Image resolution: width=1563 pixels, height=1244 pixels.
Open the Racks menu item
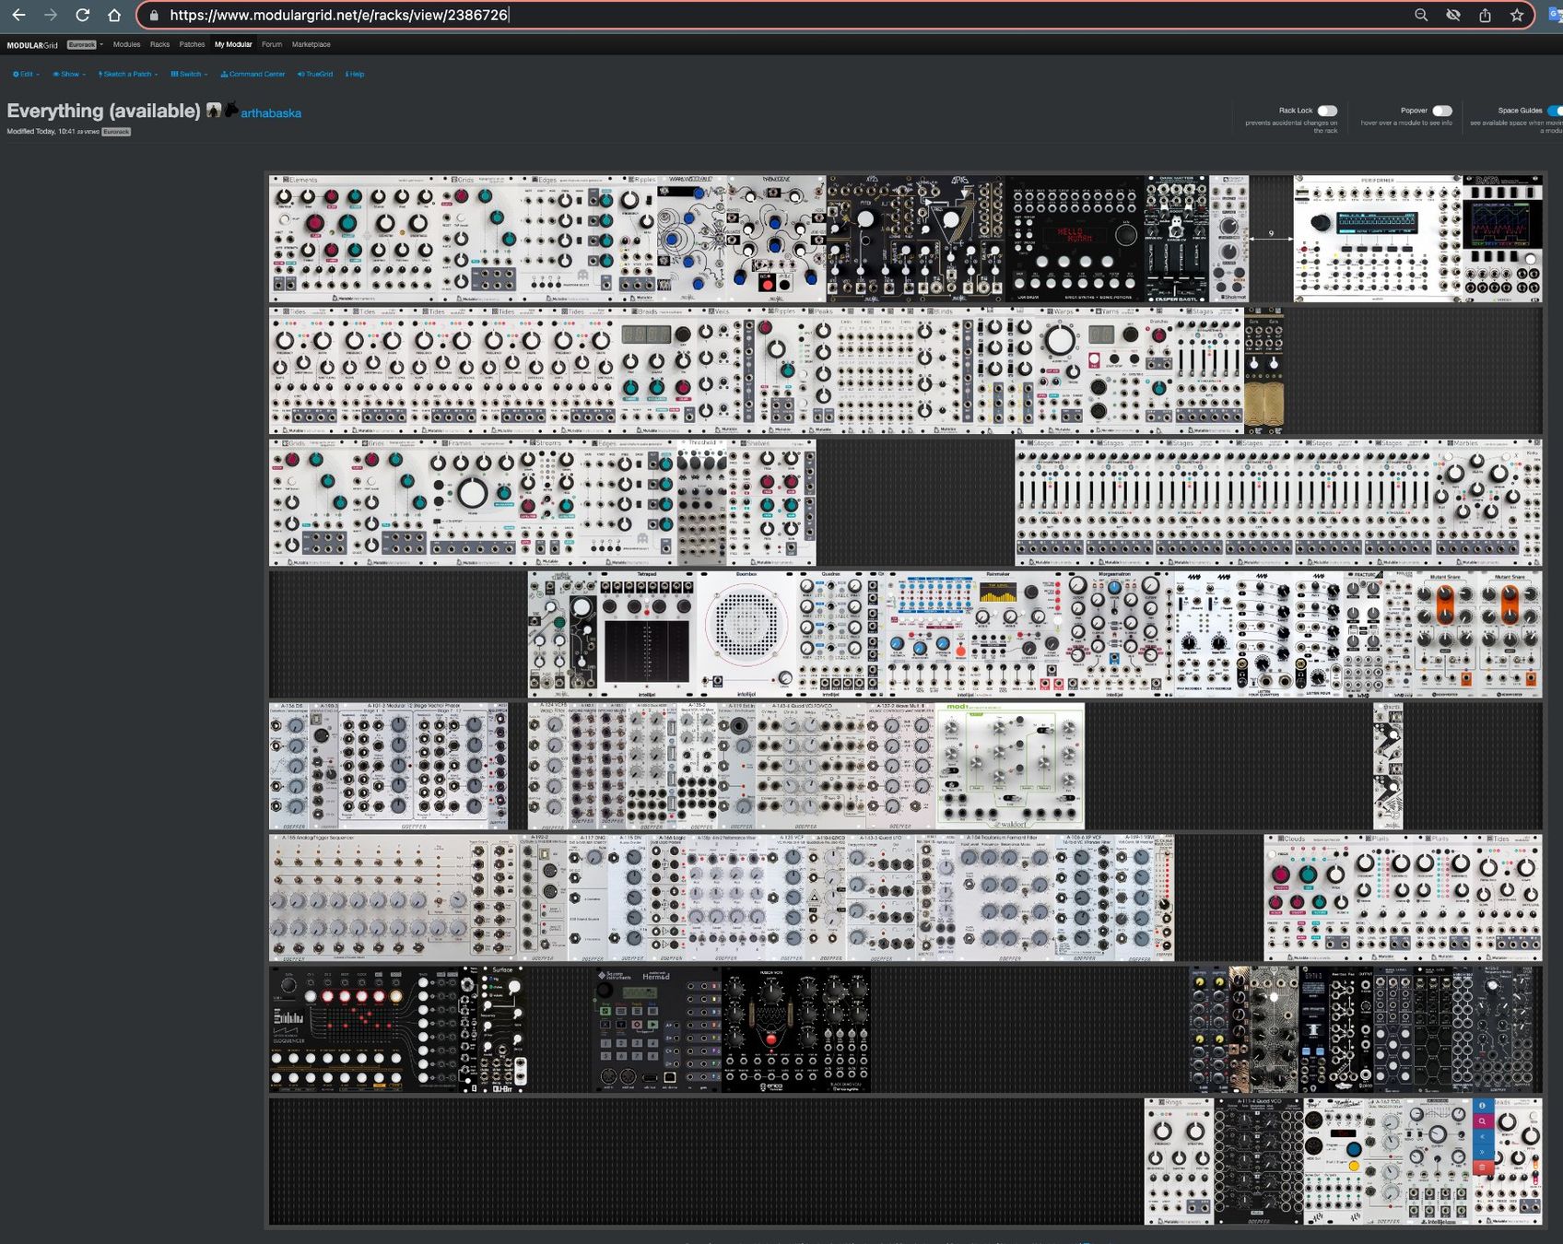click(x=160, y=44)
